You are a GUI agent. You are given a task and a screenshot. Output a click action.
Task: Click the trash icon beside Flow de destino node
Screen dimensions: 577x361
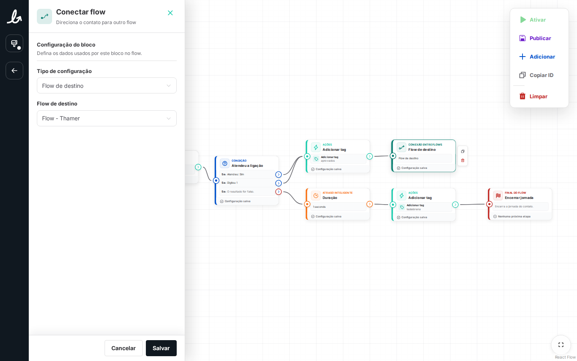click(463, 160)
